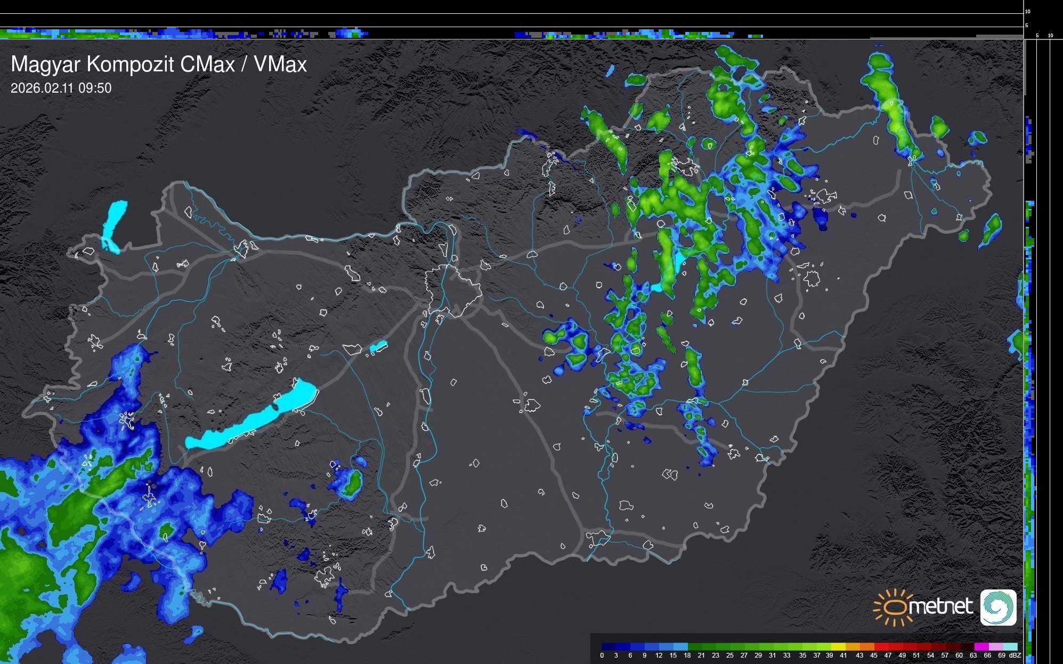
Task: Click the dBZ unit label in legend
Action: tap(1015, 655)
